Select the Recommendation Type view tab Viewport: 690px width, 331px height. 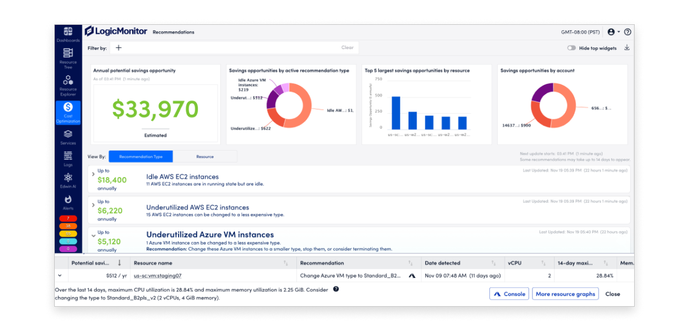click(140, 157)
